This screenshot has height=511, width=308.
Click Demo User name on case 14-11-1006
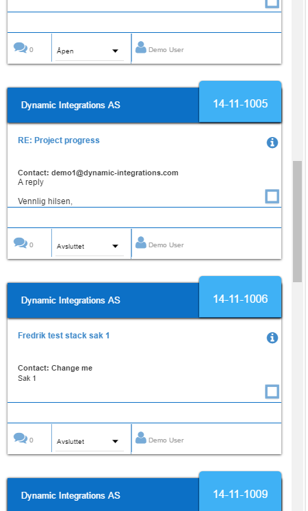(x=166, y=440)
